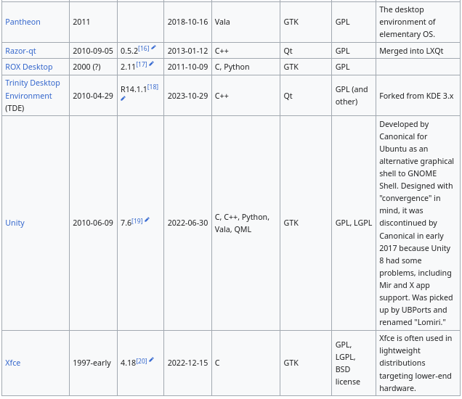Viewport: 462px width, 399px height.
Task: Click the date 2022-06-30 in the Unity row
Action: (x=187, y=223)
